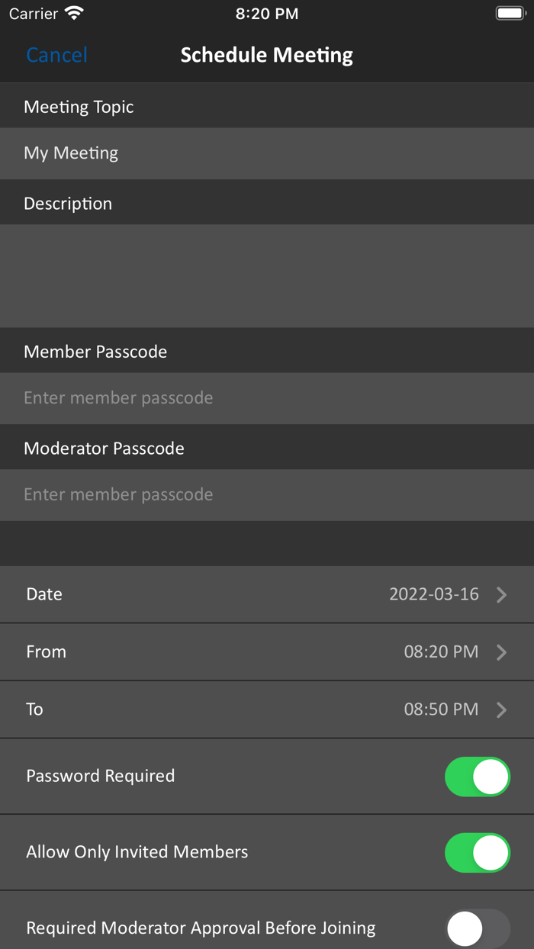This screenshot has height=949, width=534.
Task: Expand the Date row chevron
Action: [502, 594]
